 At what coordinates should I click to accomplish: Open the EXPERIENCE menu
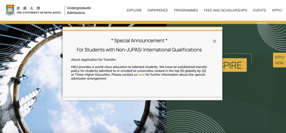click(x=158, y=10)
